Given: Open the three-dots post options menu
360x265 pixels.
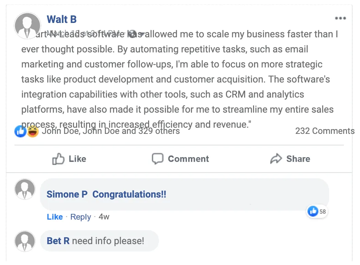Looking at the screenshot, I should point(340,18).
